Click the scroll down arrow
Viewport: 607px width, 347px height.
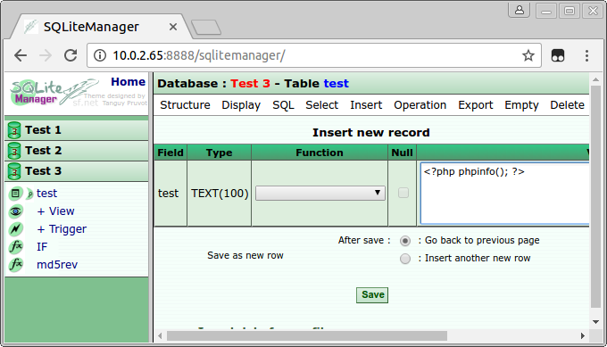(x=595, y=322)
